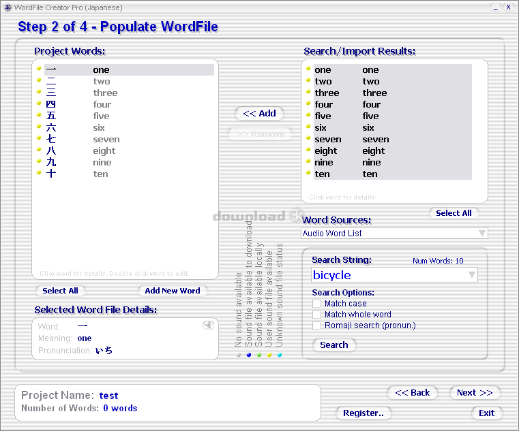519x431 pixels.
Task: Enable Match whole word option
Action: point(316,315)
